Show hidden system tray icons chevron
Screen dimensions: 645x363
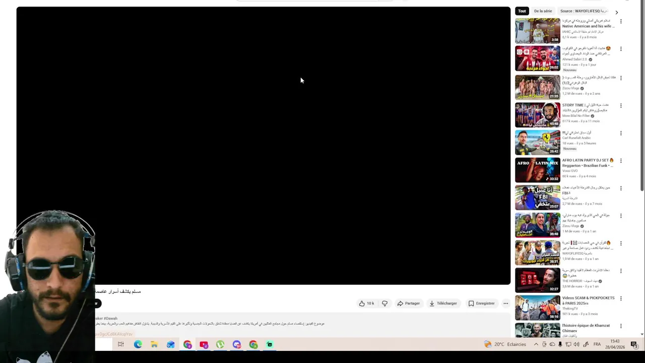tap(536, 344)
